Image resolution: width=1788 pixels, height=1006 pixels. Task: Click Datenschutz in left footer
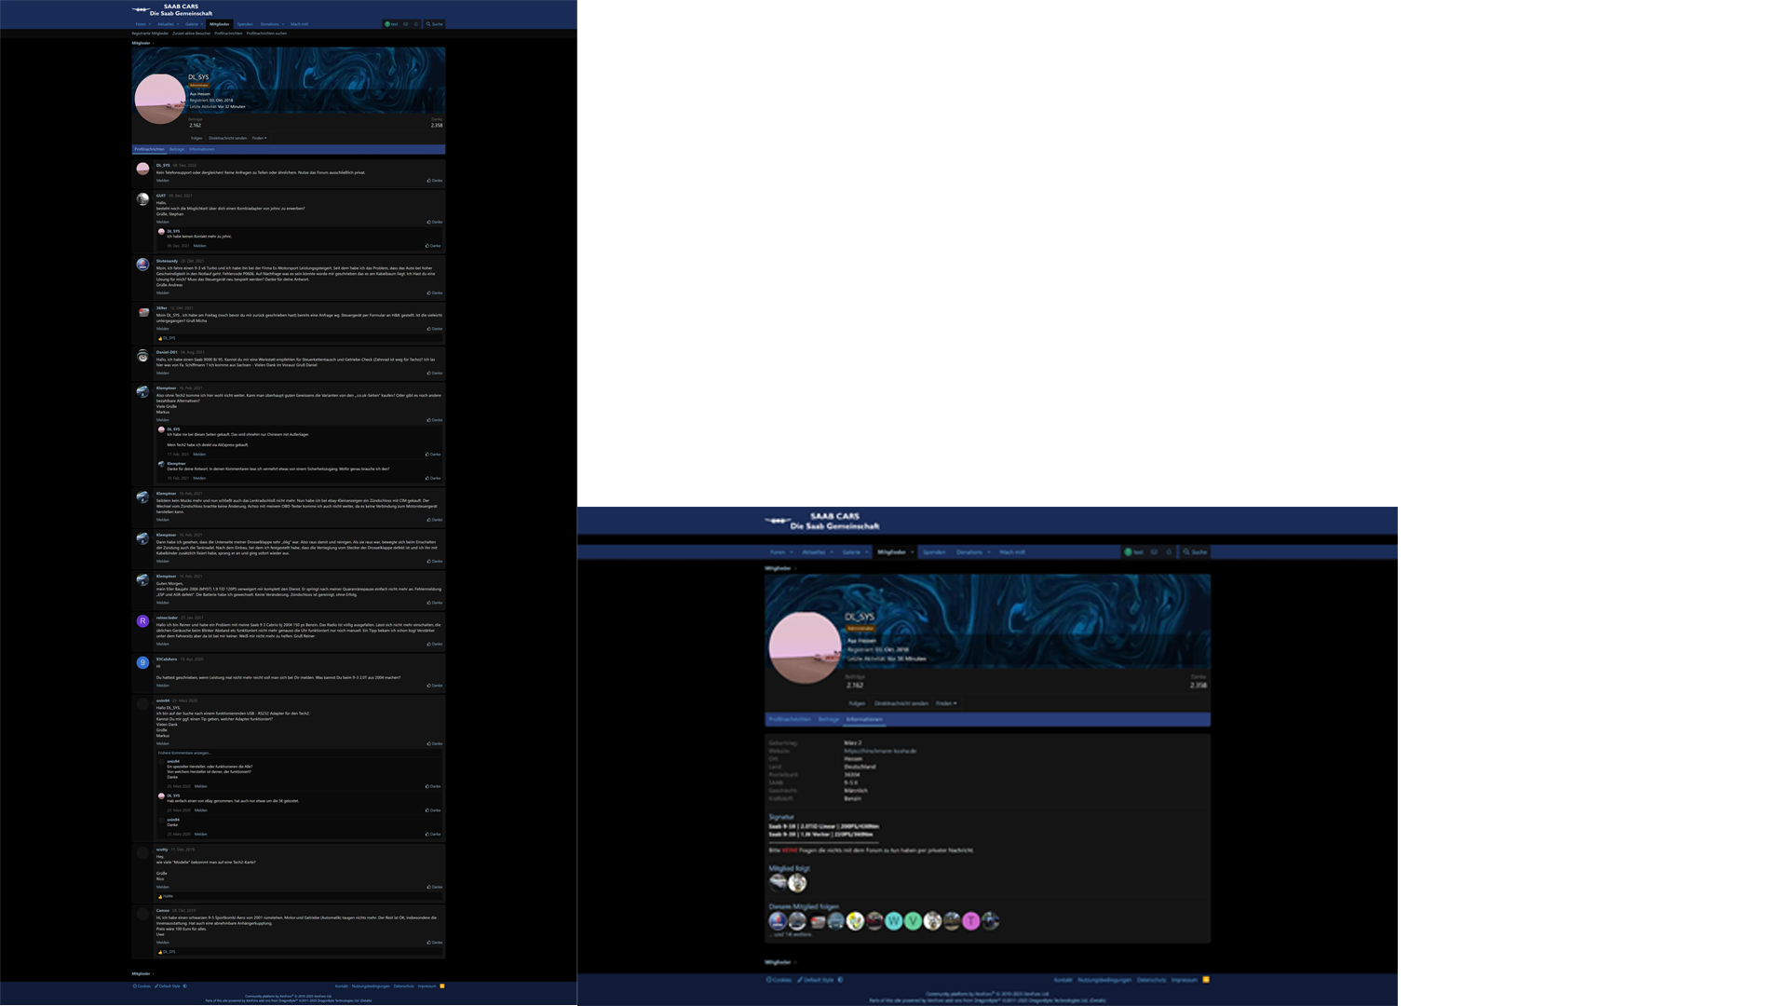[404, 986]
